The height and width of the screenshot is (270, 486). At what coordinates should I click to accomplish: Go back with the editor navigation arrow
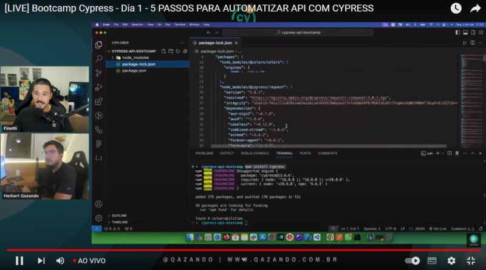point(208,33)
